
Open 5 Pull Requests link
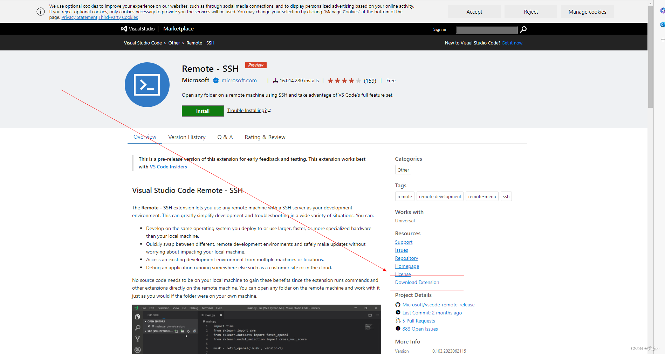[x=419, y=321]
